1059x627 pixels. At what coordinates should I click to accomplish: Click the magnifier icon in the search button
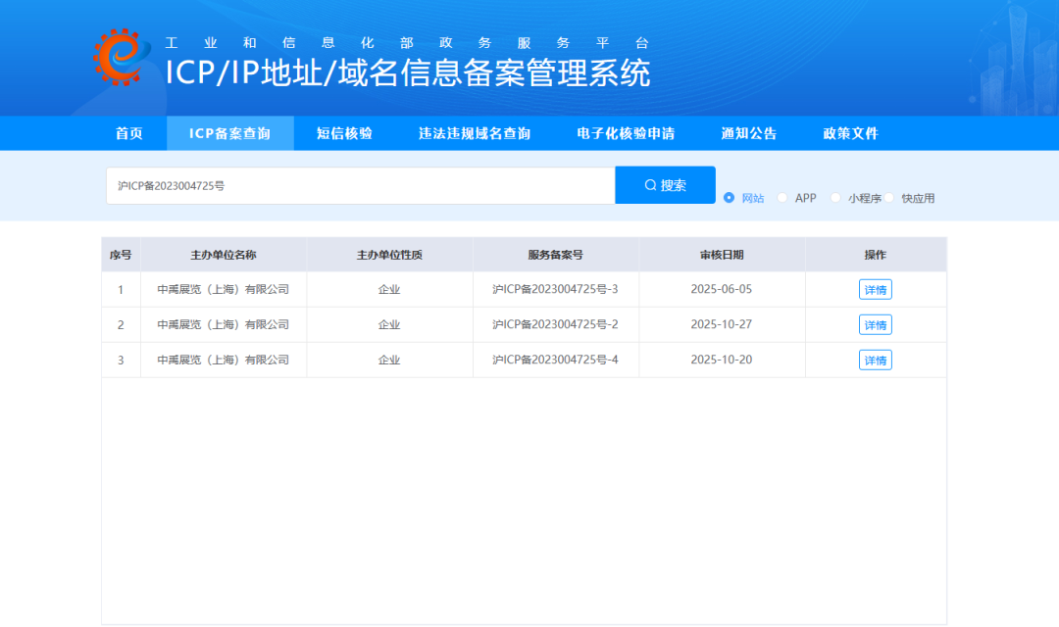[649, 184]
